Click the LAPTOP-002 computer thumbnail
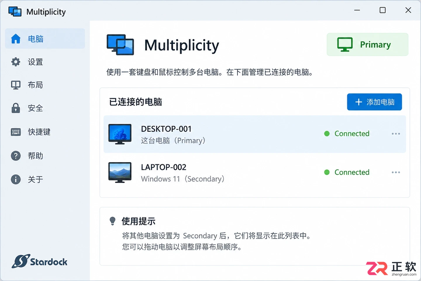Screen dimensions: 421x281 pyautogui.click(x=120, y=172)
